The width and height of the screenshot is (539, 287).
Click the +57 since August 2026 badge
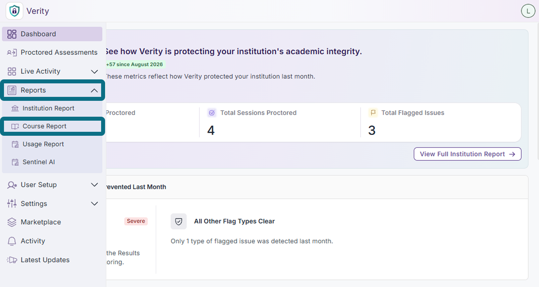[135, 64]
